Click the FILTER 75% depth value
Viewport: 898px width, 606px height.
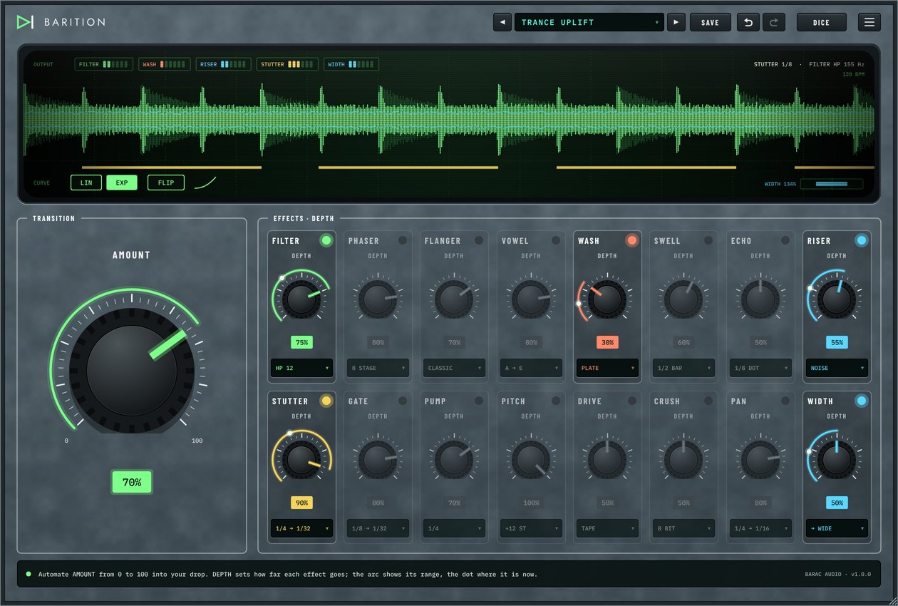[x=301, y=342]
